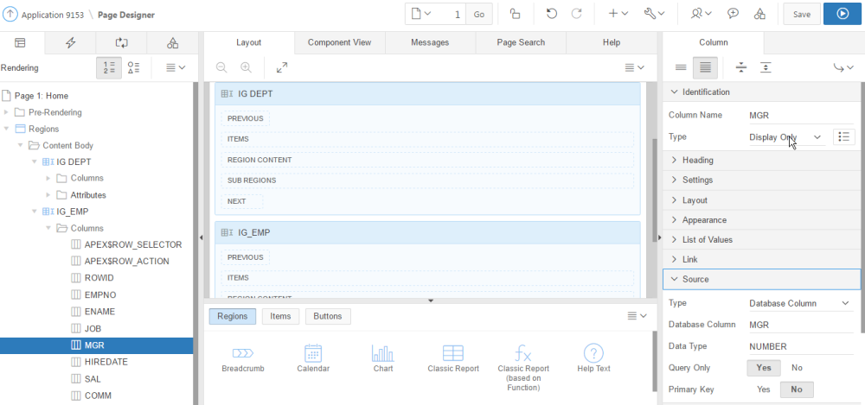Image resolution: width=865 pixels, height=405 pixels.
Task: Show the Regions gallery
Action: point(232,316)
